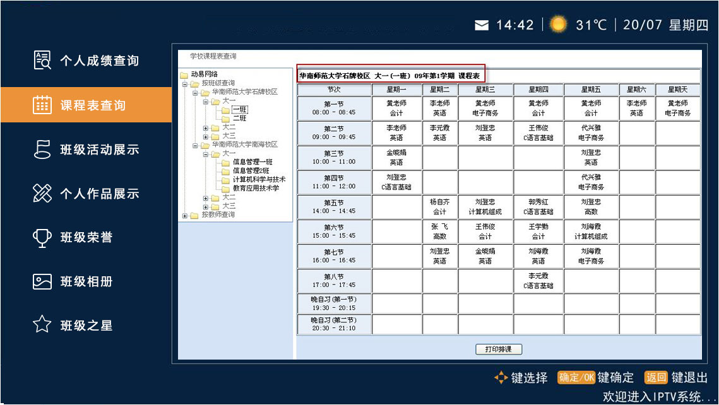The height and width of the screenshot is (405, 719).
Task: Select the 班级荣誉 trophy icon
Action: click(x=42, y=238)
